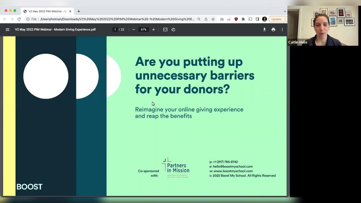
Task: Open the Print dialog icon
Action: 273,30
